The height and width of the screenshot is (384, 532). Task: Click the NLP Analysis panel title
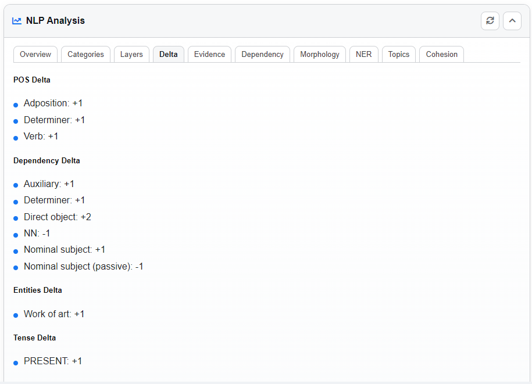click(55, 21)
